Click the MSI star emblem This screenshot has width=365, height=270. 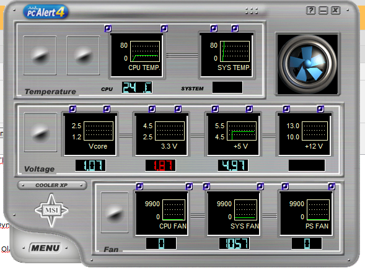point(51,210)
